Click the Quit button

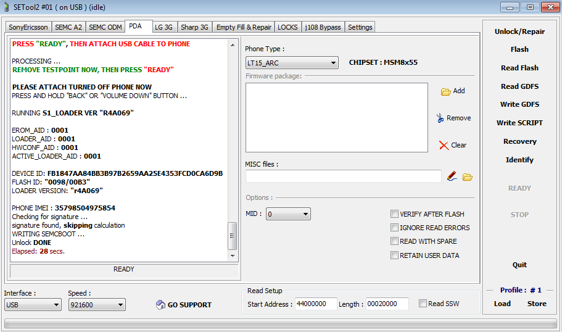pyautogui.click(x=519, y=265)
